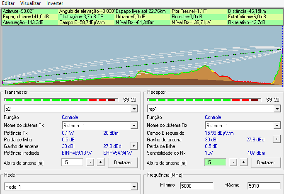This screenshot has height=194, width=284.
Task: Click the terrain profile peak on chart
Action: [x=205, y=66]
